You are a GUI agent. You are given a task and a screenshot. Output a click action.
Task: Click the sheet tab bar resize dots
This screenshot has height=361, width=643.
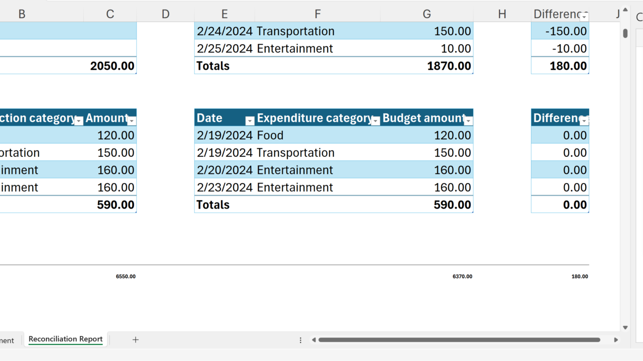(300, 340)
